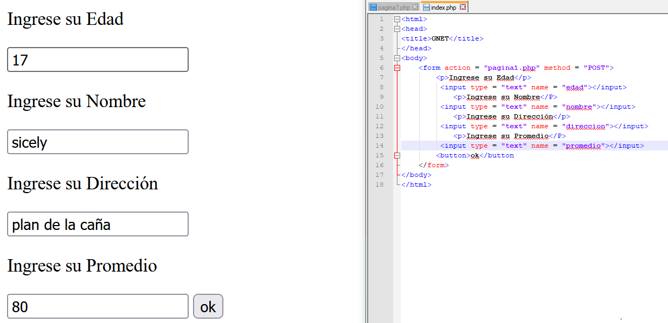Click the GNET title text in code line 3
The height and width of the screenshot is (323, 668).
(440, 38)
